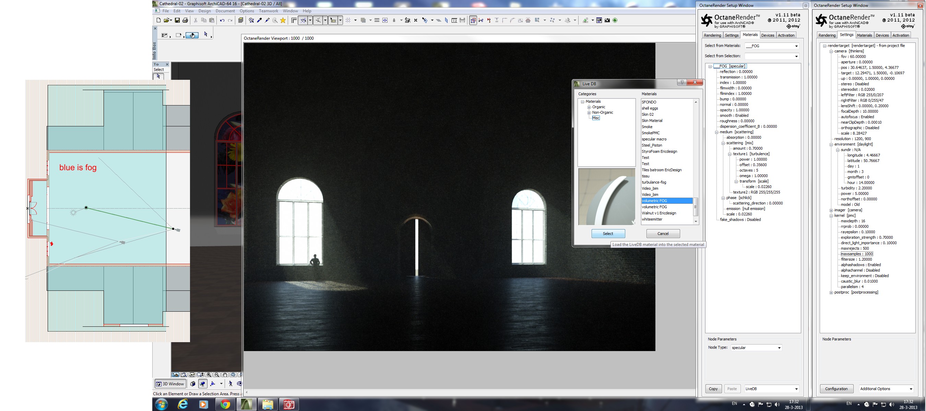The width and height of the screenshot is (926, 411).
Task: Switch to the Devices tab
Action: coord(767,35)
